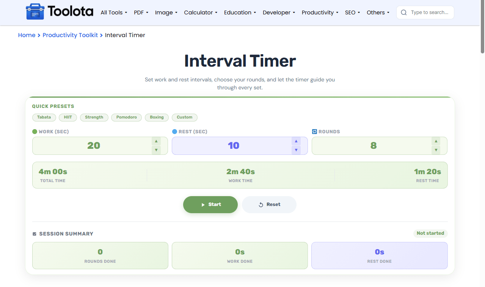Screen dimensions: 485x287
Task: Choose the Pomodoro preset
Action: coord(126,117)
